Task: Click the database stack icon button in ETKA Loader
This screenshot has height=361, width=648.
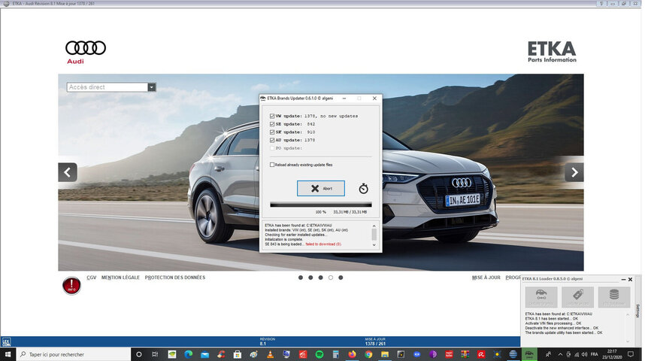Action: [x=614, y=297]
